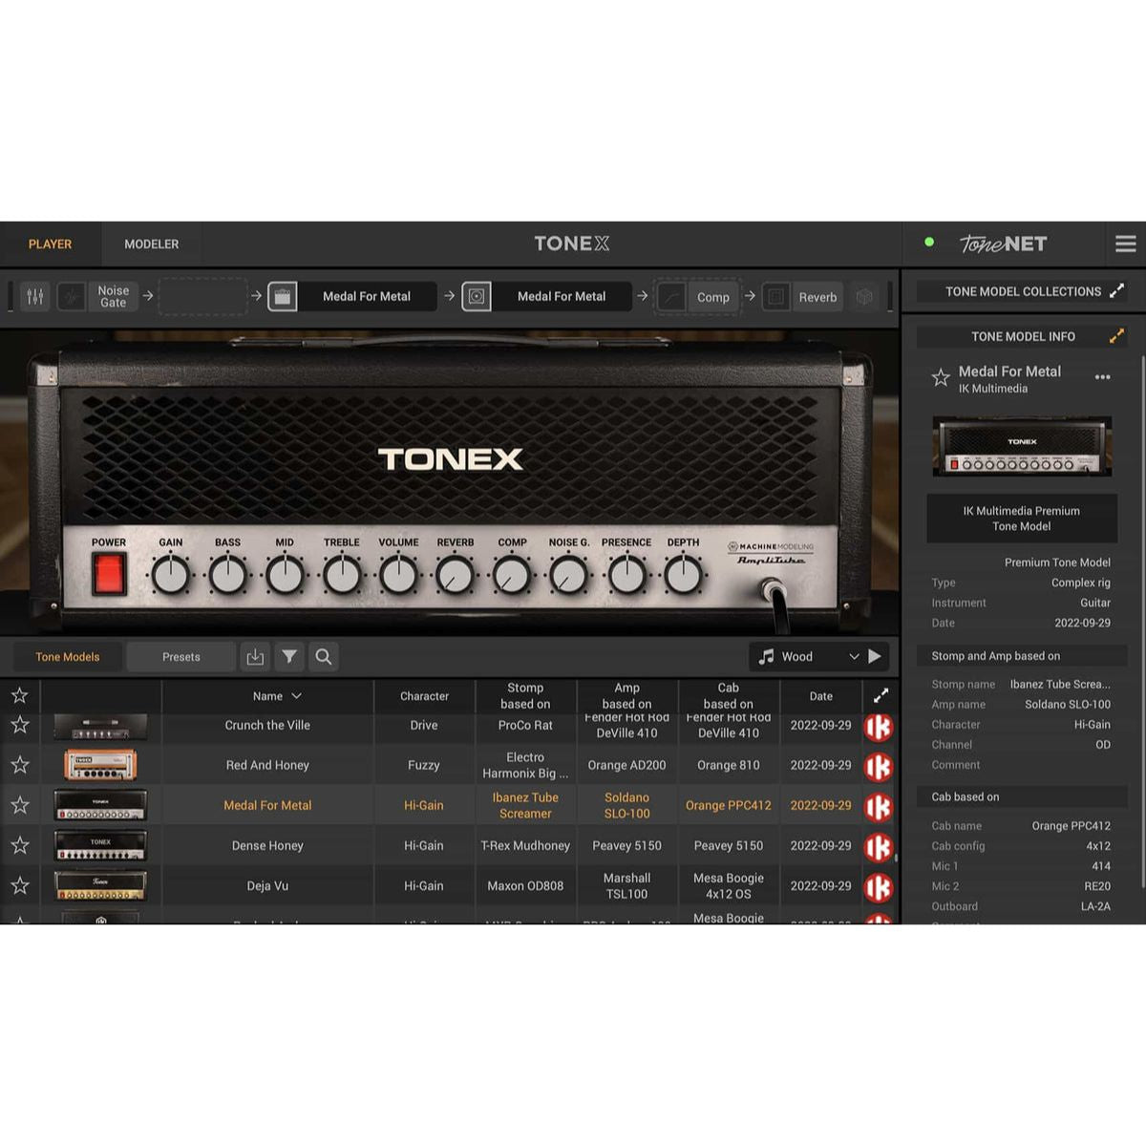Star the Medal For Metal row
Viewport: 1146px width, 1146px height.
pos(19,806)
